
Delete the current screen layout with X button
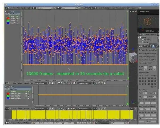(x=55, y=8)
